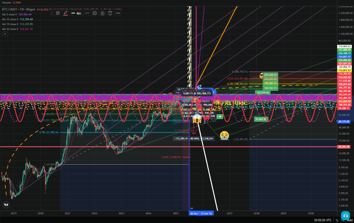Select the sunglasses emoji sticker
Viewport: 354px width, 223px height.
pyautogui.click(x=262, y=75)
